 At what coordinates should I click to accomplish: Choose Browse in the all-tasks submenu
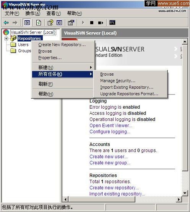click(x=130, y=74)
